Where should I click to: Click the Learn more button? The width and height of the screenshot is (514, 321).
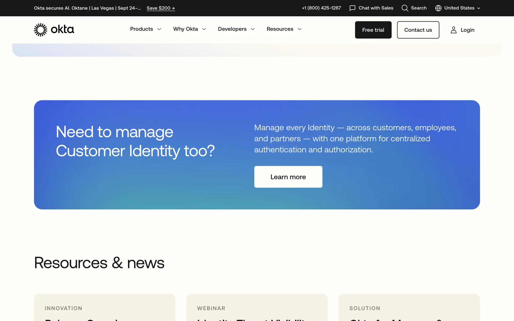point(288,177)
